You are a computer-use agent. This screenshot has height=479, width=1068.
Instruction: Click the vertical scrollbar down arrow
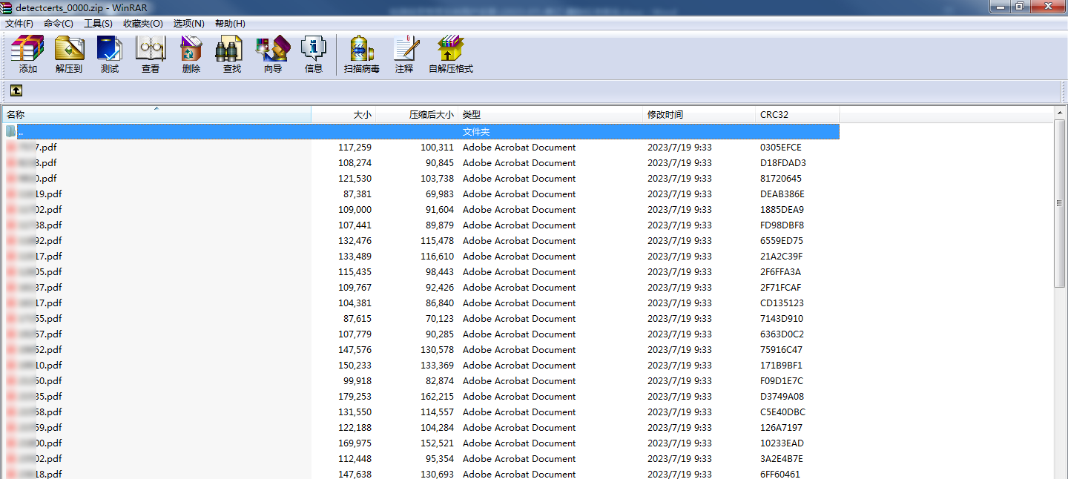pyautogui.click(x=1061, y=474)
